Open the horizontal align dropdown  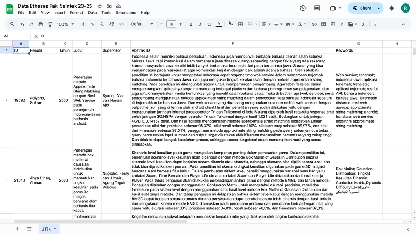pos(266,24)
